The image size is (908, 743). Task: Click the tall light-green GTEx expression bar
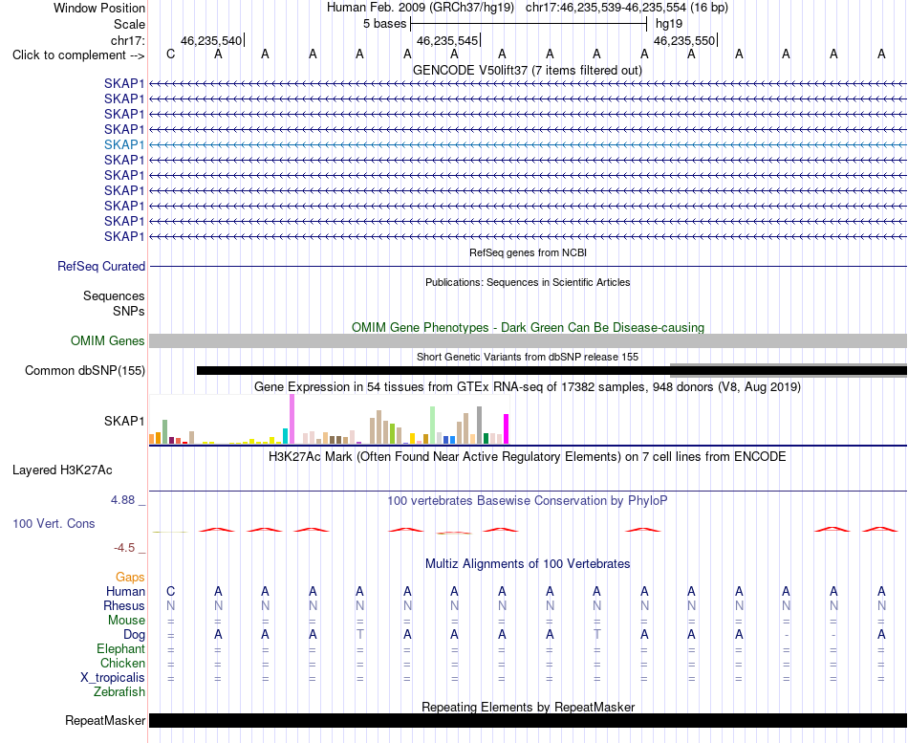[x=433, y=426]
